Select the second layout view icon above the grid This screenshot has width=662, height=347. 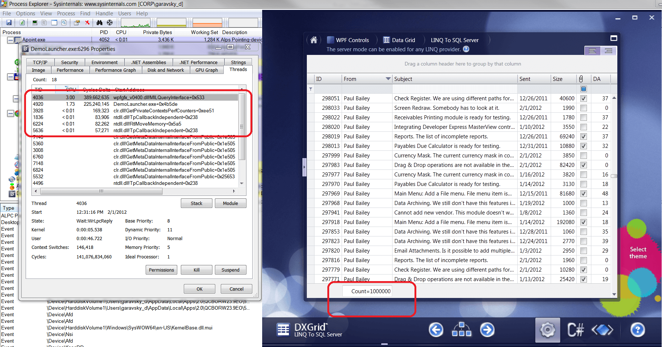tap(609, 51)
